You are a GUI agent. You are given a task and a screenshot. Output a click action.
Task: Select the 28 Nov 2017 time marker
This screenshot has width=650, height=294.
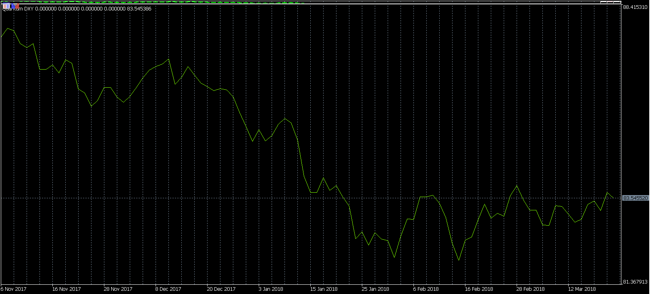click(118, 289)
